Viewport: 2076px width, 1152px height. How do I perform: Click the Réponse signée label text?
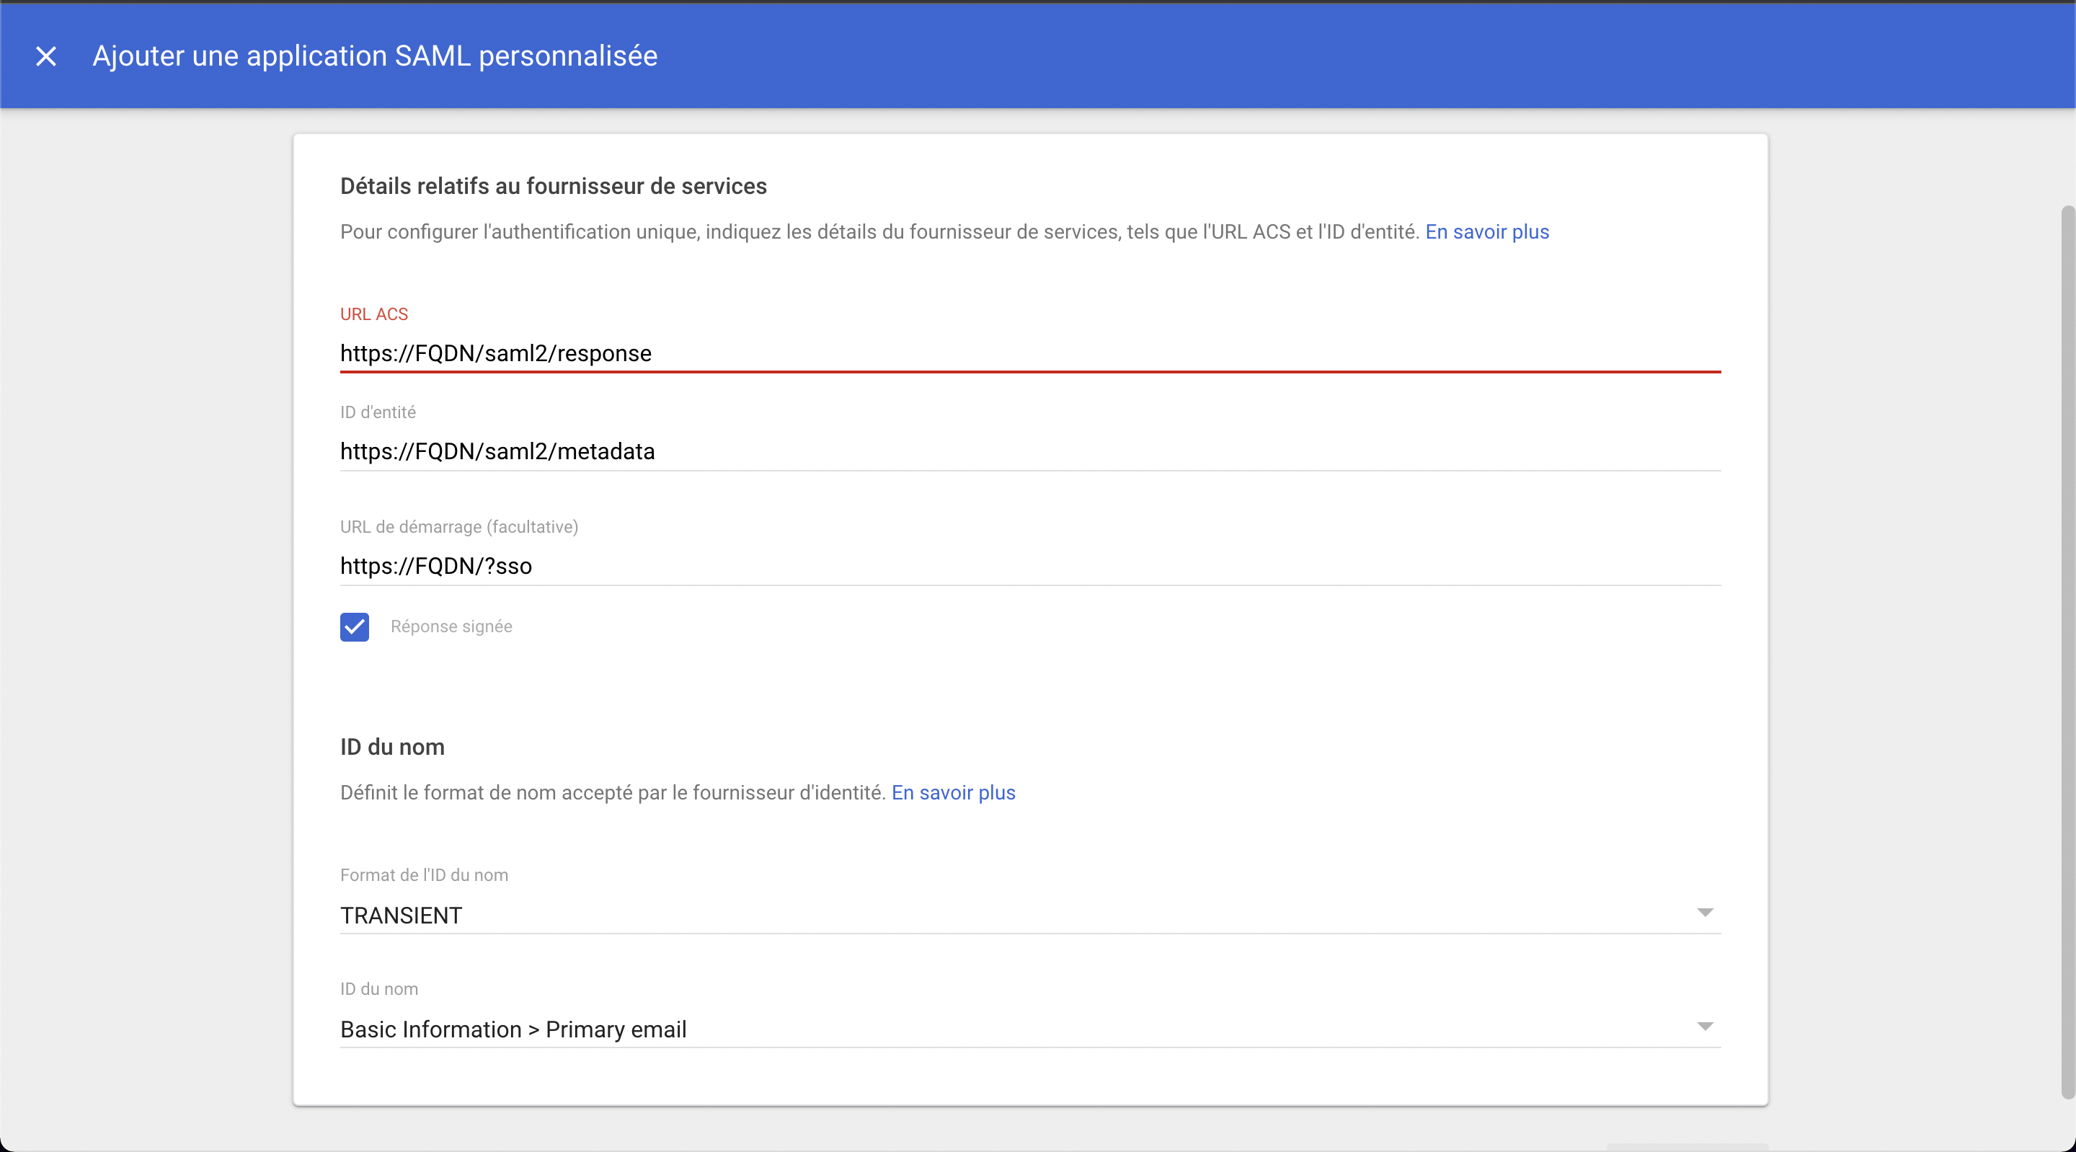pos(451,626)
